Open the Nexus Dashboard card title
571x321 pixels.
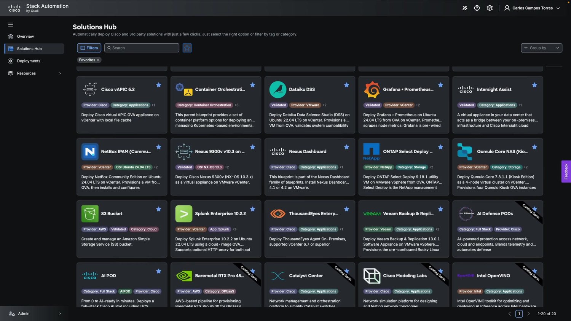308,152
